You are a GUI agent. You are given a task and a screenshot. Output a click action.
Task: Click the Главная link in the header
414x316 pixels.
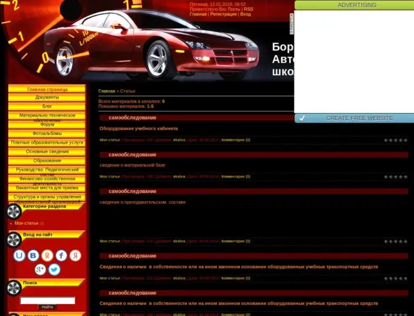tap(198, 14)
